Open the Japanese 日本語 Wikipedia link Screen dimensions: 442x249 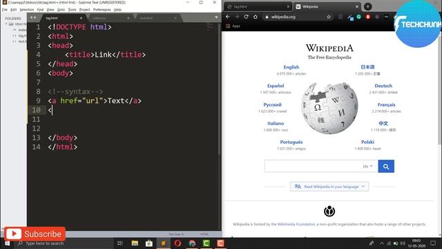click(367, 67)
